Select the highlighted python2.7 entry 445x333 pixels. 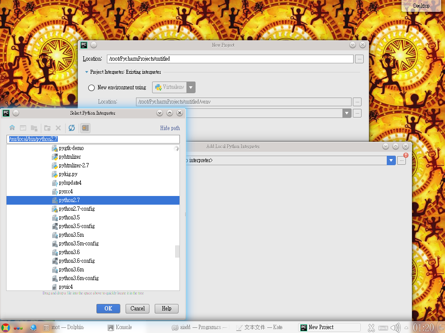tap(93, 200)
